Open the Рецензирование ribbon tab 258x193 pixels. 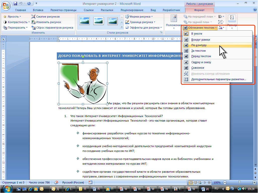pos(132,10)
